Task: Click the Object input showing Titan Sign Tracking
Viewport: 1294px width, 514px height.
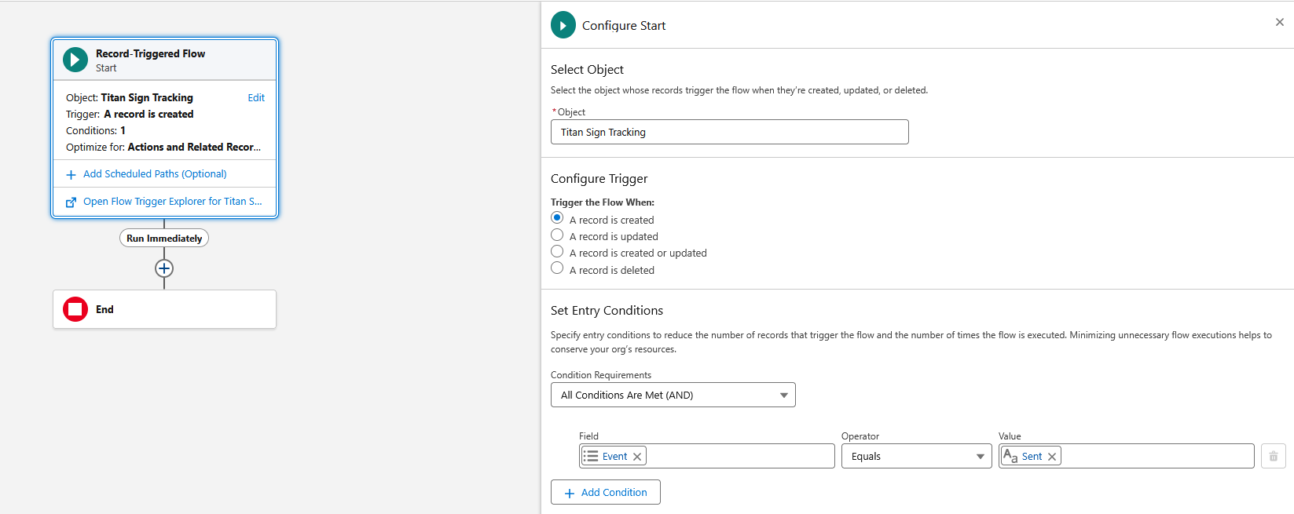Action: click(x=730, y=132)
